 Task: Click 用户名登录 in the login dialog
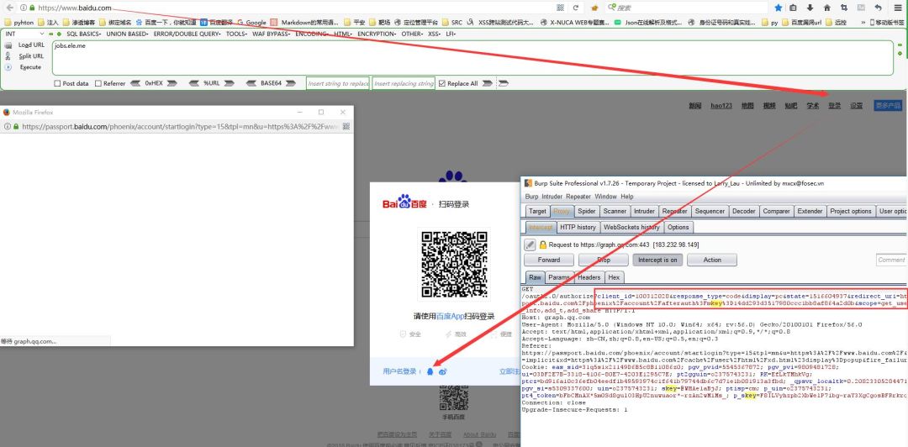(399, 371)
